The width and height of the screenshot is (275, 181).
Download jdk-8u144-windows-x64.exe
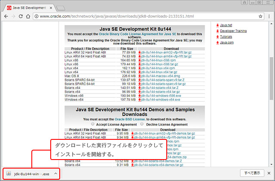pos(161,100)
